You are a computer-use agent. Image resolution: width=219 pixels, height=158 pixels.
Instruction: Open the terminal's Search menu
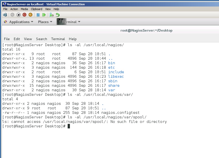[42, 39]
